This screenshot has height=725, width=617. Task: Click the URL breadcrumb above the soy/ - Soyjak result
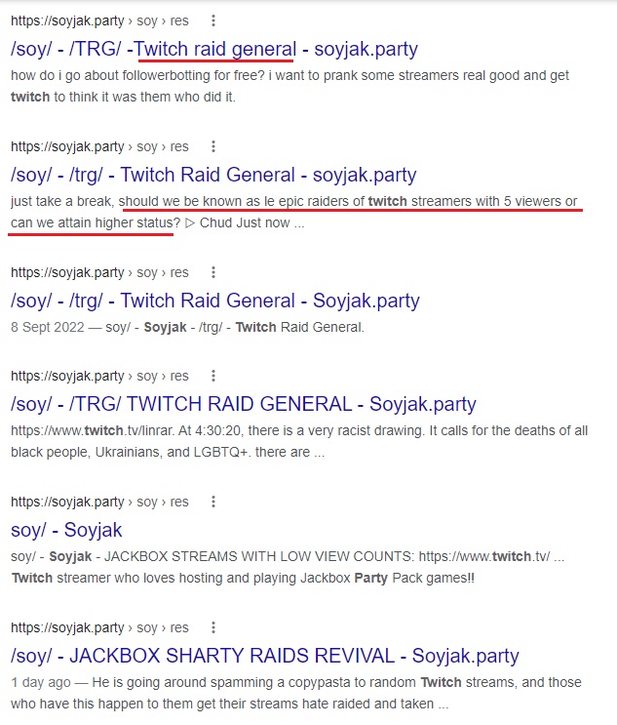tap(99, 502)
